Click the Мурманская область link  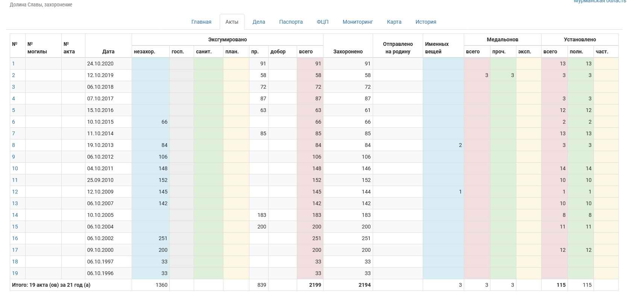pyautogui.click(x=600, y=2)
